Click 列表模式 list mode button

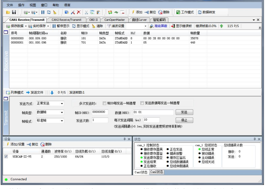[15, 92]
